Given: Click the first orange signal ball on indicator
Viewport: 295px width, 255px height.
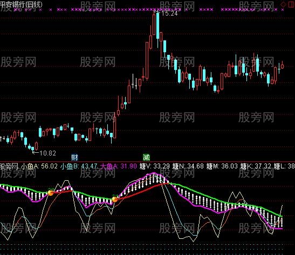Looking at the screenshot, I should [x=51, y=193].
